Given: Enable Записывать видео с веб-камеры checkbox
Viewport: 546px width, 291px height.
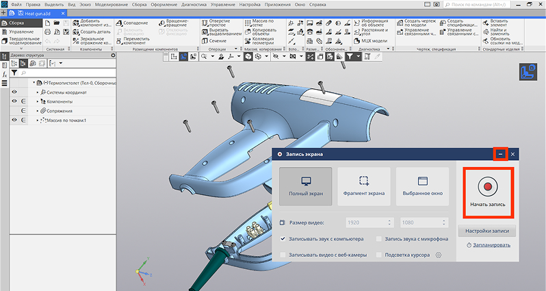Looking at the screenshot, I should tap(283, 255).
